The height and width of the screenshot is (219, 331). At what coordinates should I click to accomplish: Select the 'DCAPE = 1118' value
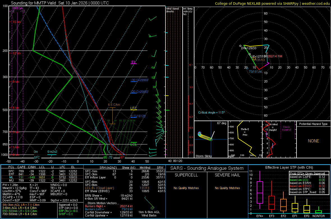click(x=12, y=197)
